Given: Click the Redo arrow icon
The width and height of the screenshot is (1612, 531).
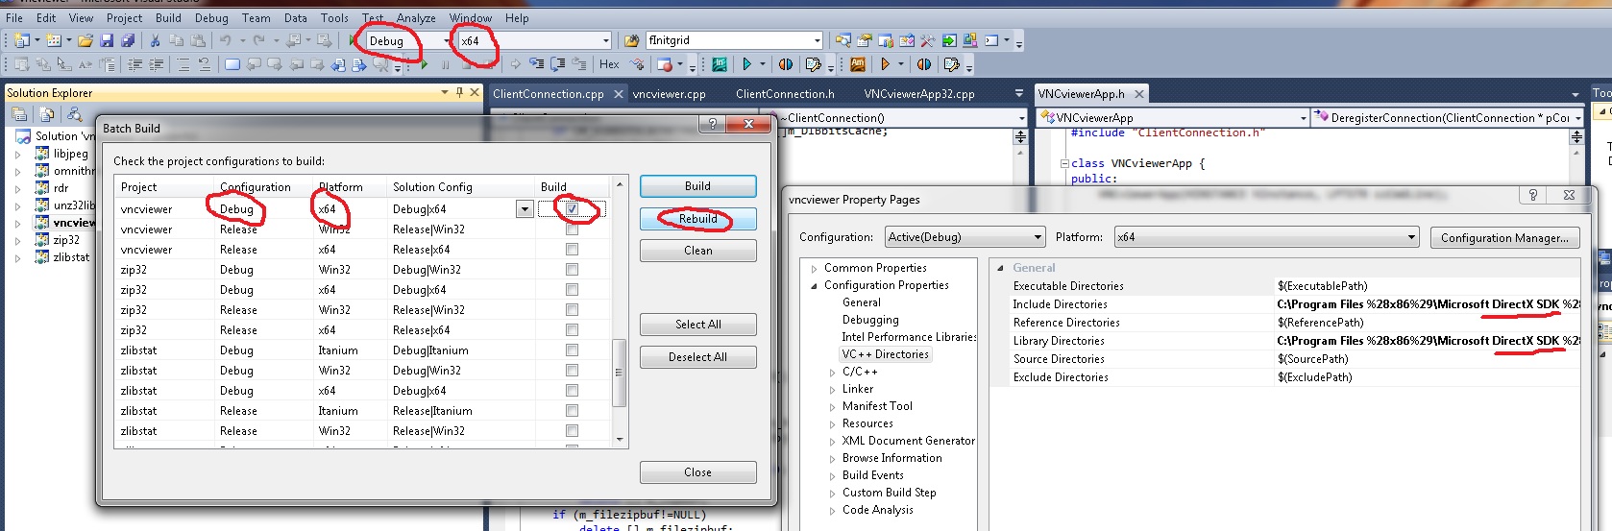Looking at the screenshot, I should coord(258,40).
